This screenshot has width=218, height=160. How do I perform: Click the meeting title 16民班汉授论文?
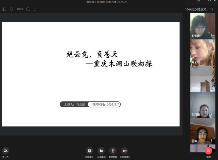point(200,9)
